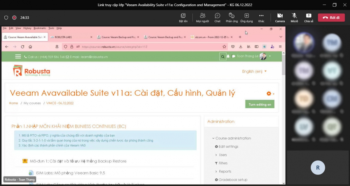Viewport: 350px width, 186px height.
Task: Open Firefox library icon
Action: [249, 46]
